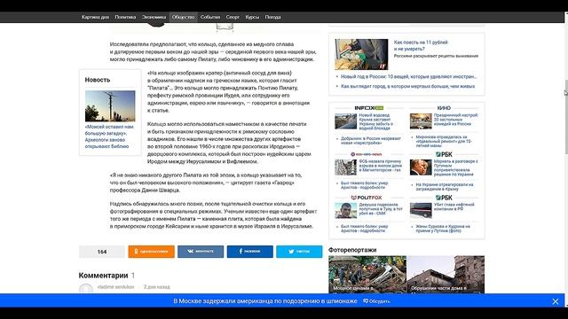
Task: Click the commenter's avatar image
Action: point(86,289)
